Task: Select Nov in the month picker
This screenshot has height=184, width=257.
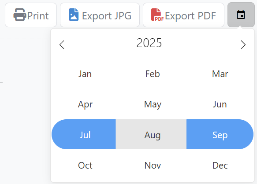Action: coord(153,166)
